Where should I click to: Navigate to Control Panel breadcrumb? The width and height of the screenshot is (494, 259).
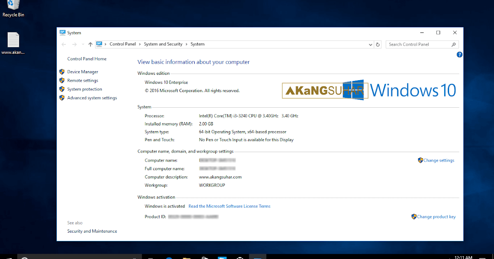tap(123, 44)
